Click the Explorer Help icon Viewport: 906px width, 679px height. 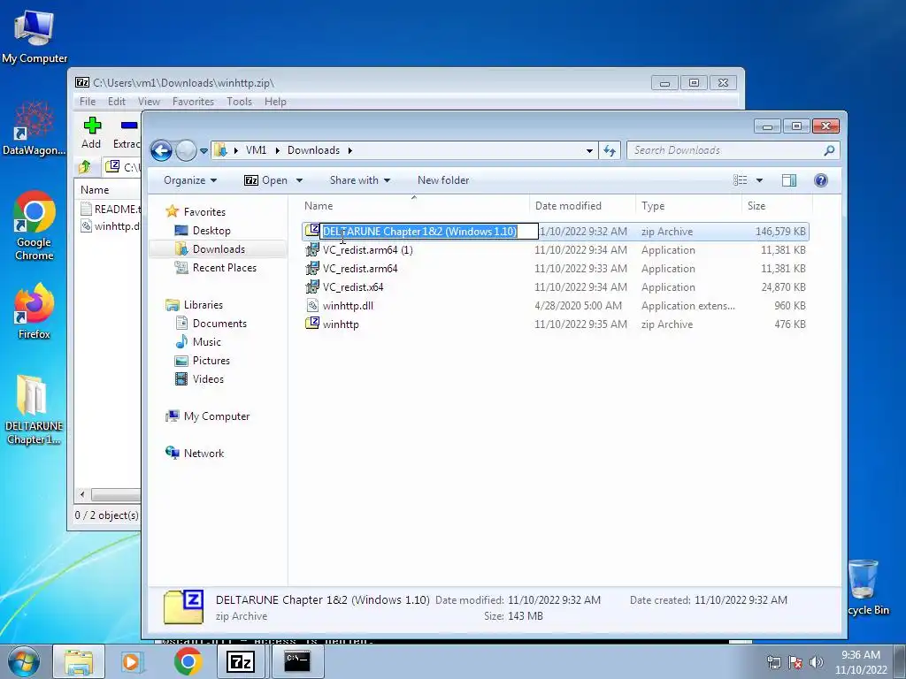820,180
